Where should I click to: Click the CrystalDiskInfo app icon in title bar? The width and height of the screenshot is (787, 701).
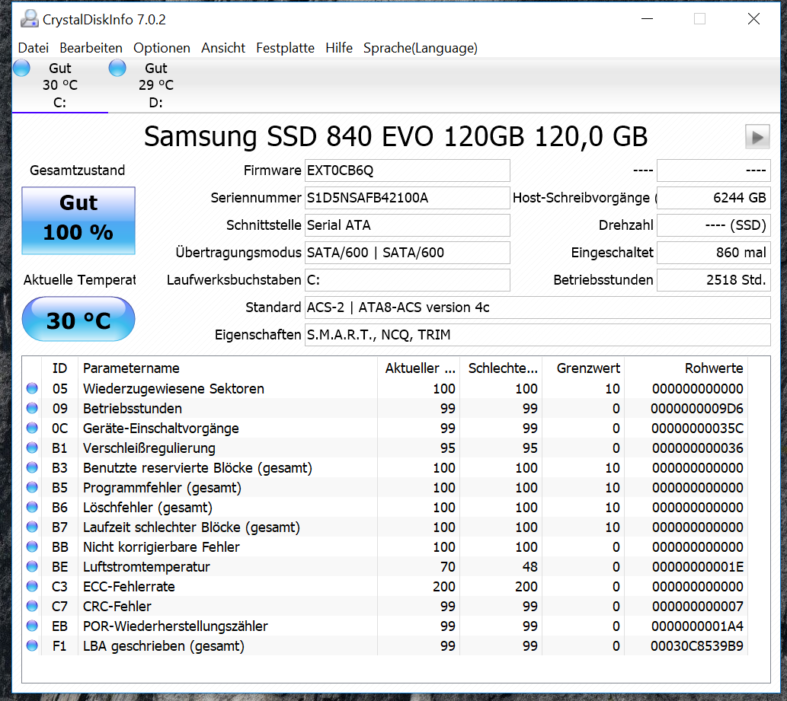tap(29, 18)
